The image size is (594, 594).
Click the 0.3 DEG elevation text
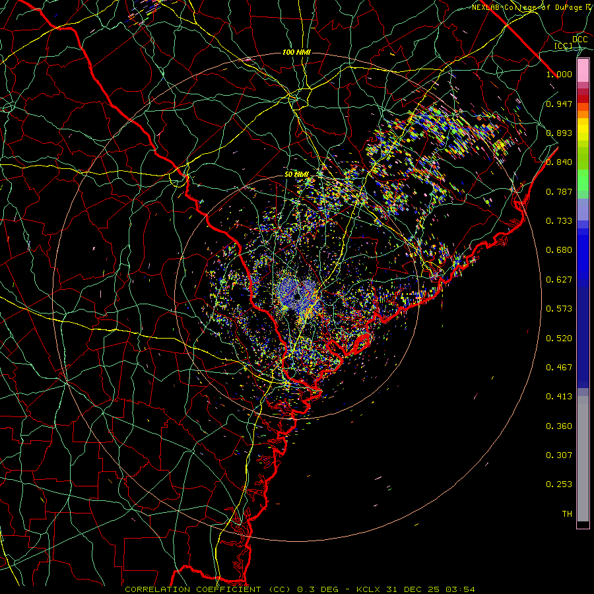click(x=319, y=589)
